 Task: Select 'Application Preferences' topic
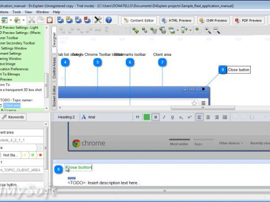[x=14, y=69]
